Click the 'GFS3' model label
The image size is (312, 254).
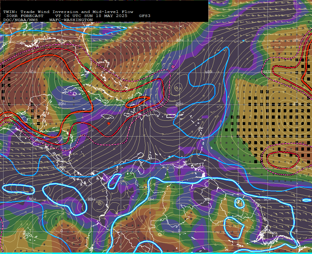tap(144, 16)
